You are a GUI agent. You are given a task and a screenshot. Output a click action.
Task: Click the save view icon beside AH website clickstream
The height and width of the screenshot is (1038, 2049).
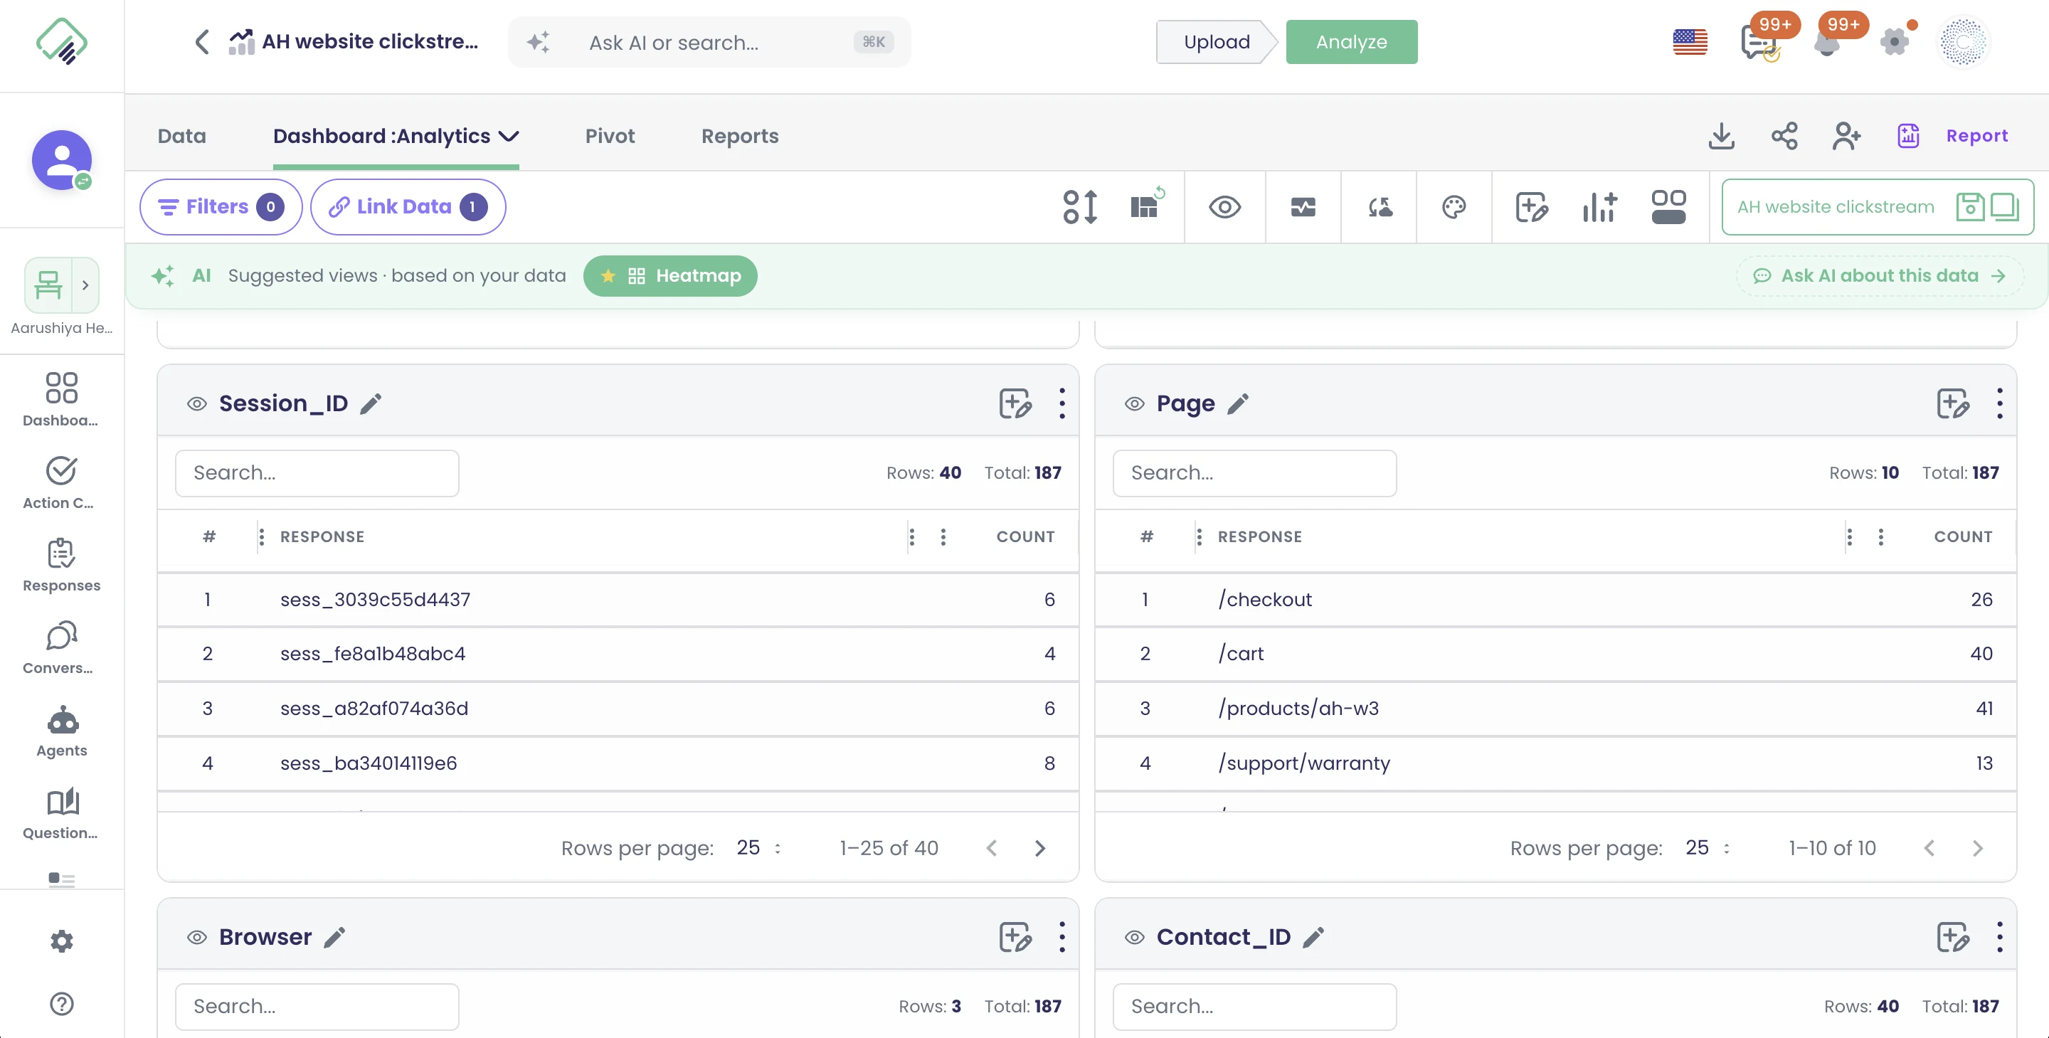1970,207
